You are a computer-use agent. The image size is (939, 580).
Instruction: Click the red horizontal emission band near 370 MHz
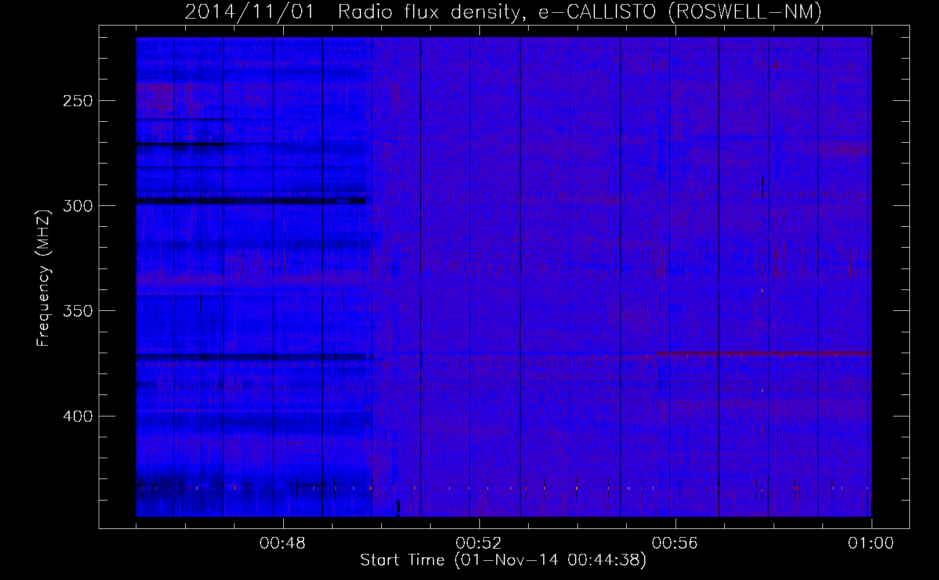pos(763,353)
